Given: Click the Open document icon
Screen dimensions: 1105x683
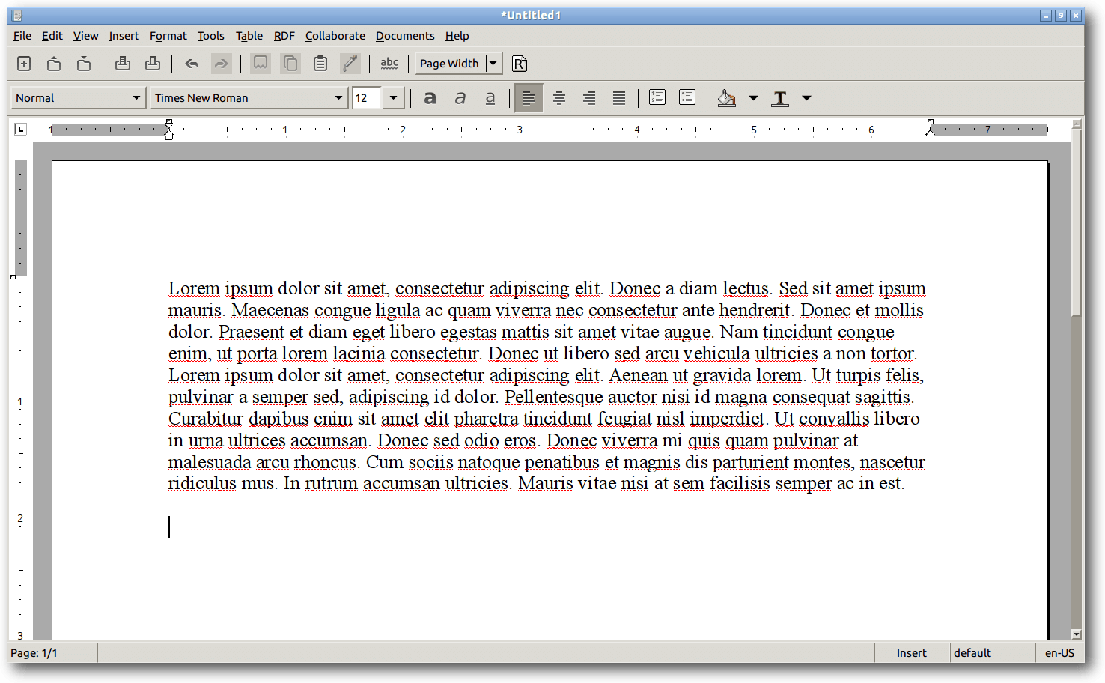Looking at the screenshot, I should (54, 64).
